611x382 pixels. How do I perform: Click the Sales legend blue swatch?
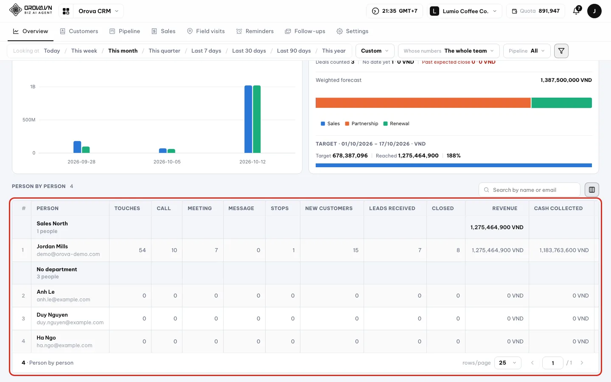click(x=323, y=124)
